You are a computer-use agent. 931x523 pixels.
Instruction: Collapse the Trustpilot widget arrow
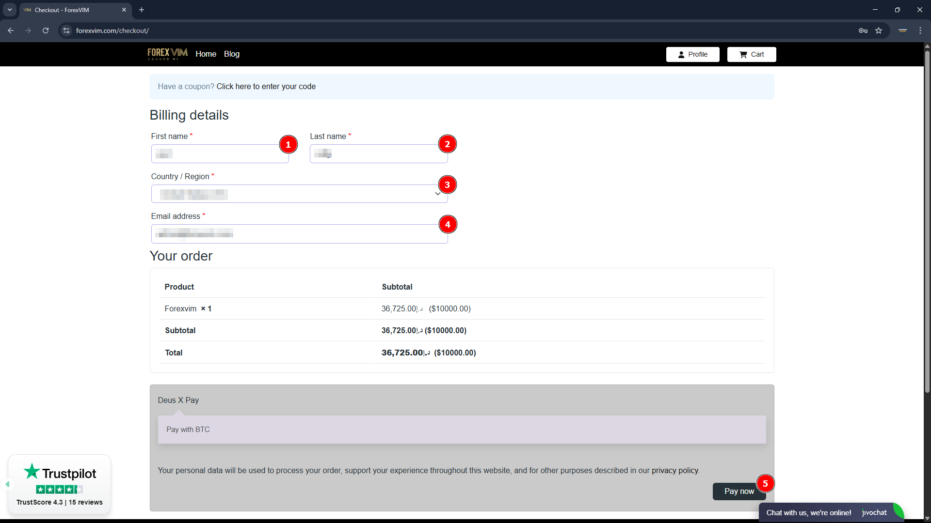(x=7, y=484)
